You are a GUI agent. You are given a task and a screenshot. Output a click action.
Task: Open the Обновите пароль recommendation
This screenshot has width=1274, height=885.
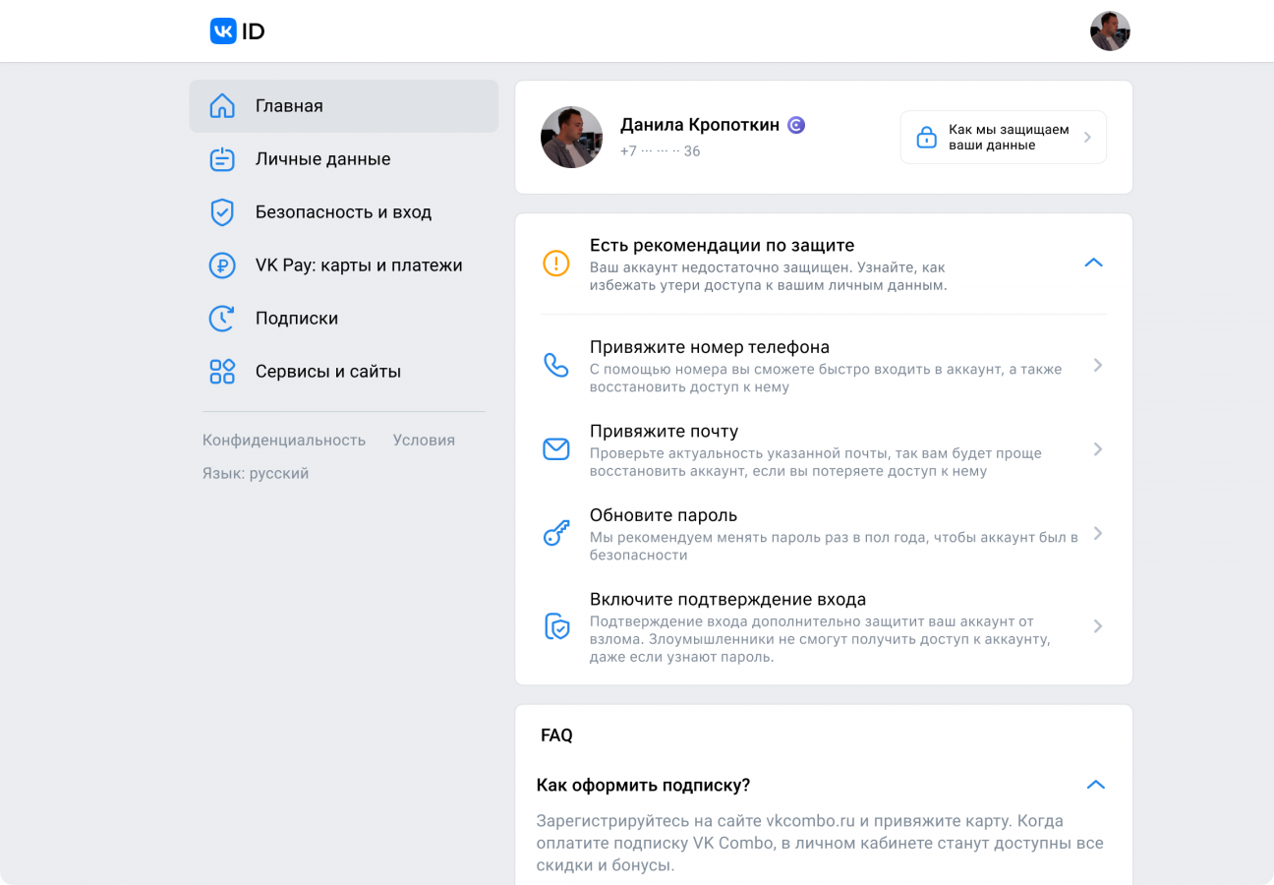(x=824, y=534)
